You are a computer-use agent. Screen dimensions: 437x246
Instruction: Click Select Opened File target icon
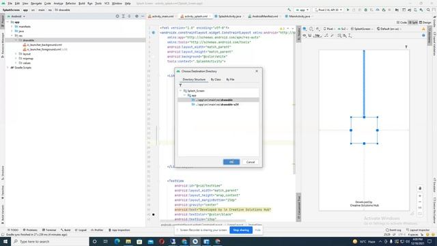(117, 16)
